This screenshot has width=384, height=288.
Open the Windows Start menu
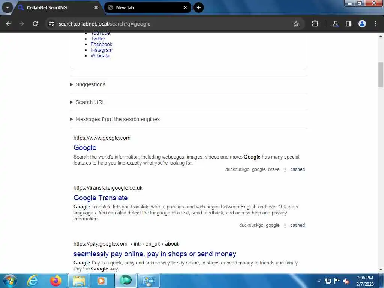pos(10,280)
